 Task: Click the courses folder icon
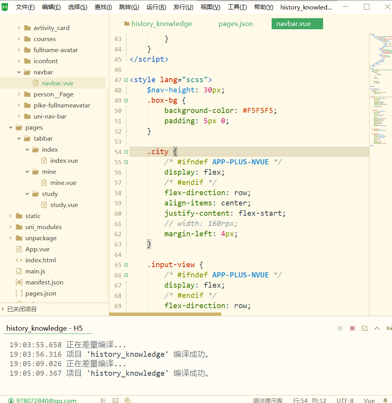[x=27, y=39]
